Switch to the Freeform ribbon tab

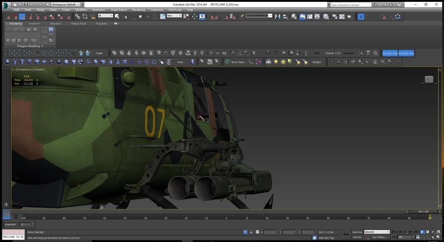(x=34, y=24)
